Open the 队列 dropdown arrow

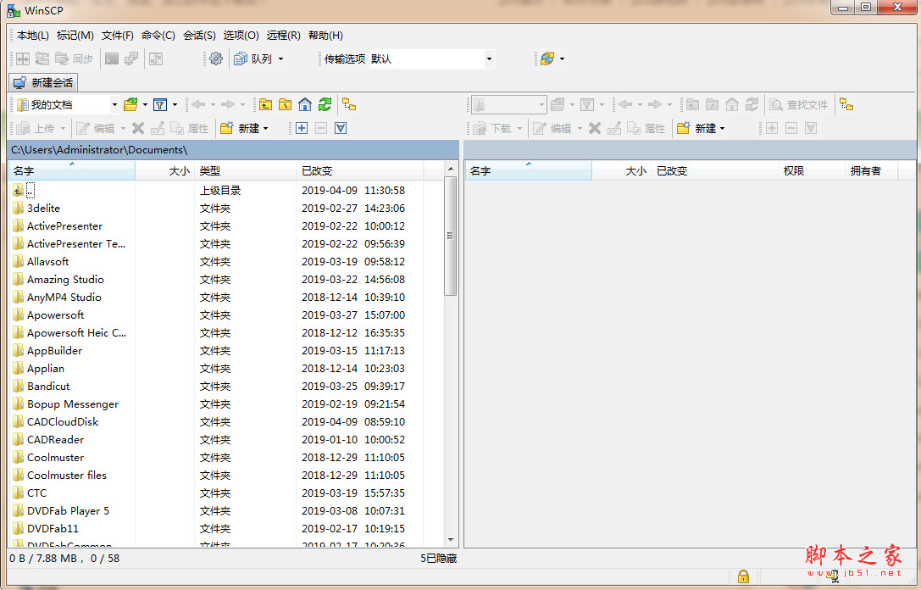[x=280, y=58]
